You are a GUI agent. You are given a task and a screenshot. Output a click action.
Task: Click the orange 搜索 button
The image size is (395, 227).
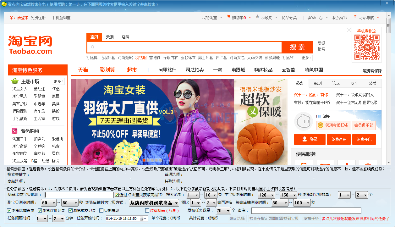[x=297, y=47]
